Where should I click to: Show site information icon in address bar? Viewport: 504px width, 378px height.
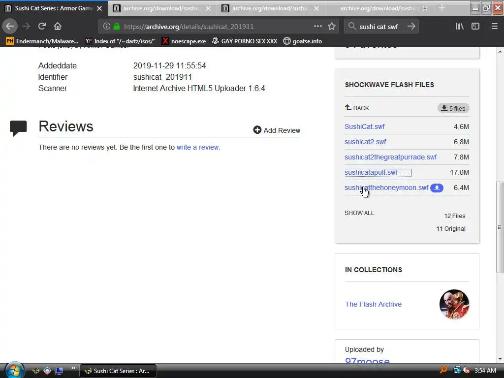pyautogui.click(x=107, y=27)
